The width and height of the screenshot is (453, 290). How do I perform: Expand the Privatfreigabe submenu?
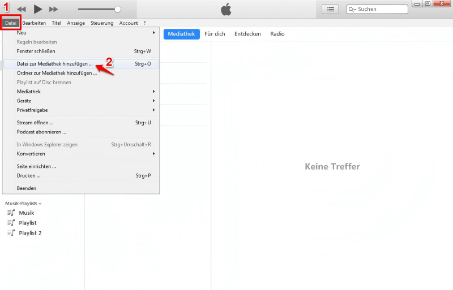point(81,110)
